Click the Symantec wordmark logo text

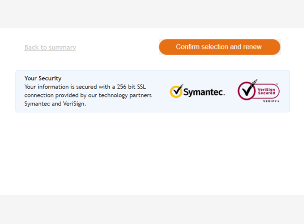click(x=204, y=93)
